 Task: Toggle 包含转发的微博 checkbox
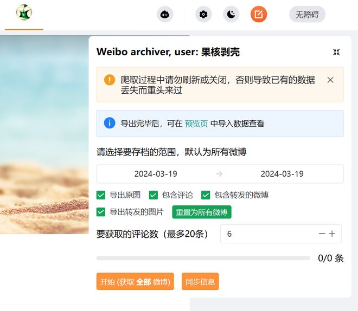coord(206,195)
